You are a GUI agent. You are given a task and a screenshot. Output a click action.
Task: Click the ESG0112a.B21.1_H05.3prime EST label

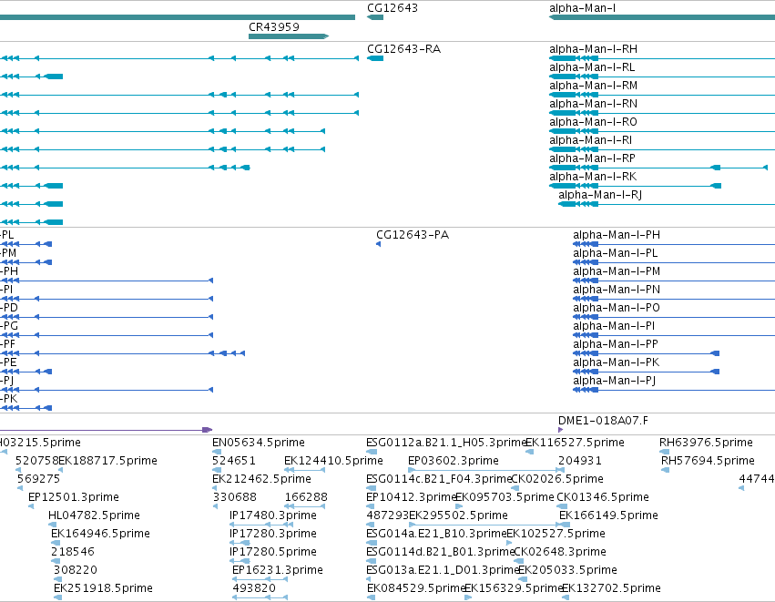446,443
